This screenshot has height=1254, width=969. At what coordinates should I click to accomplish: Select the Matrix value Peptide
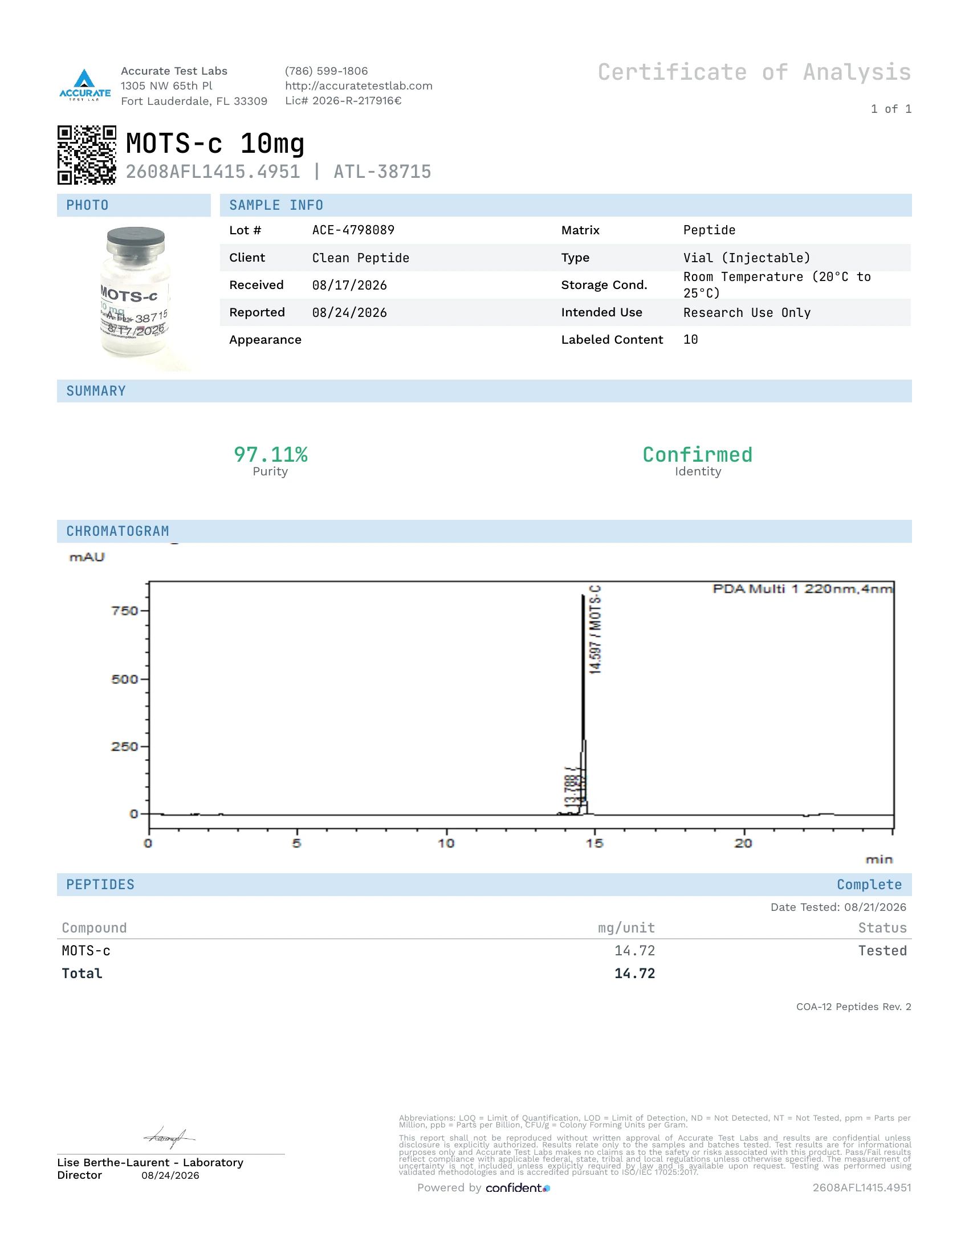pyautogui.click(x=709, y=230)
